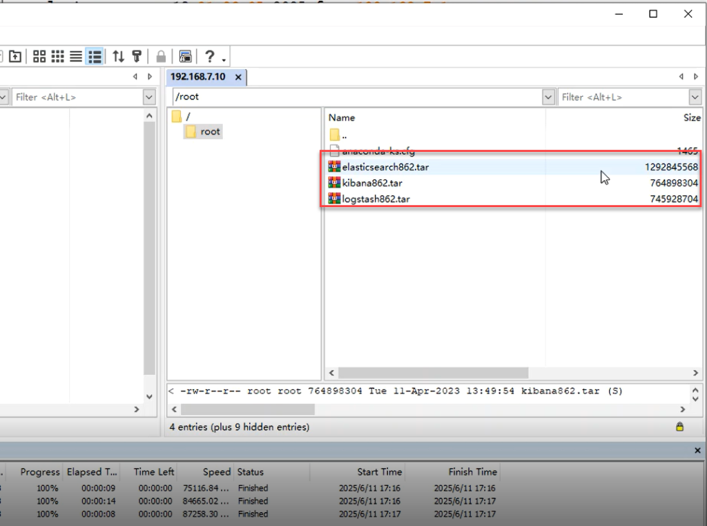Sort by Speed column in transfer queue
This screenshot has width=707, height=526.
216,472
